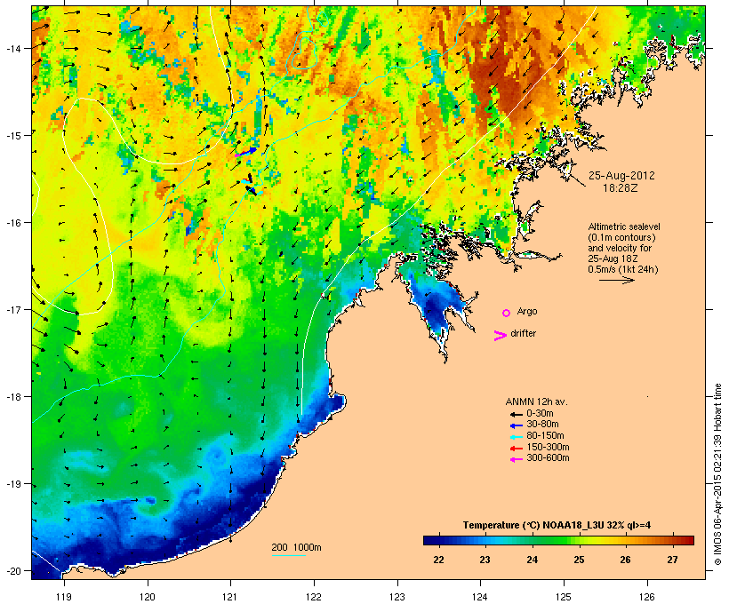
Task: Click latitude axis label -19
Action: (12, 484)
